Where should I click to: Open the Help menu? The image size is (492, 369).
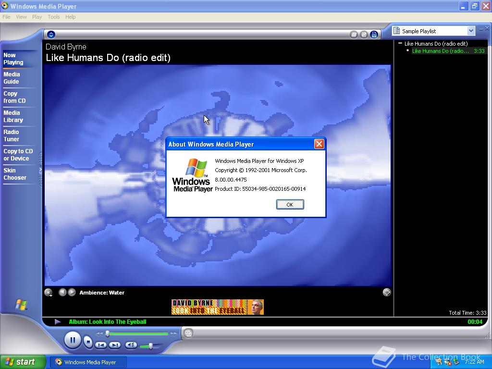point(70,17)
